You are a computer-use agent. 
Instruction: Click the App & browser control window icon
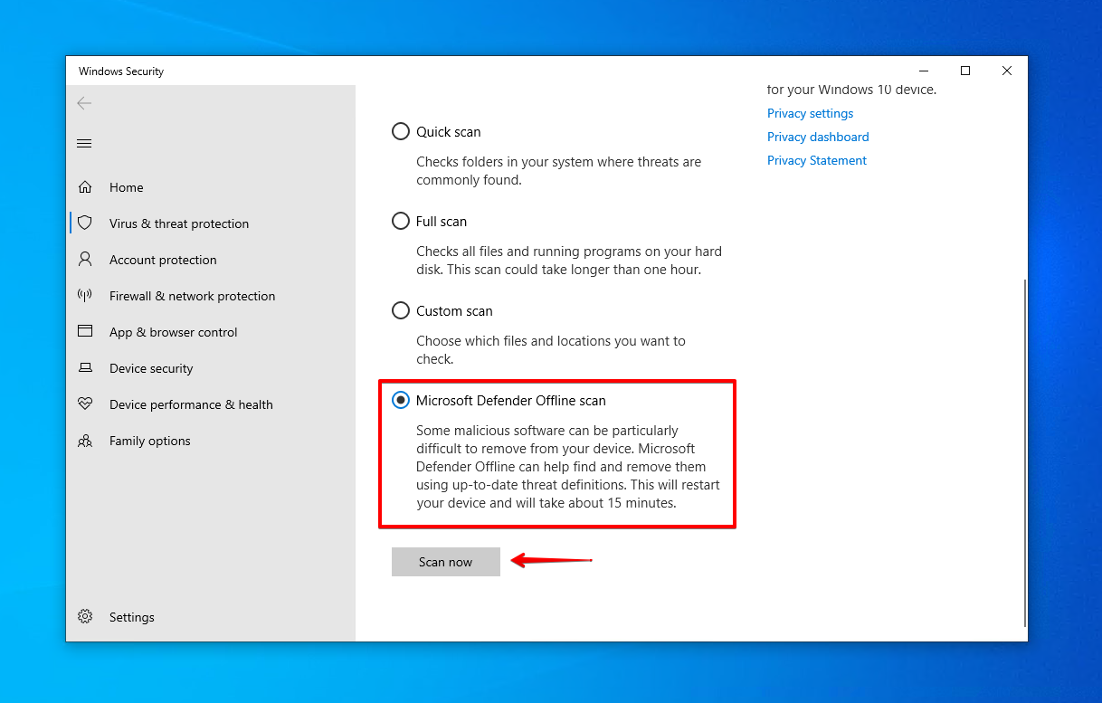coord(85,332)
